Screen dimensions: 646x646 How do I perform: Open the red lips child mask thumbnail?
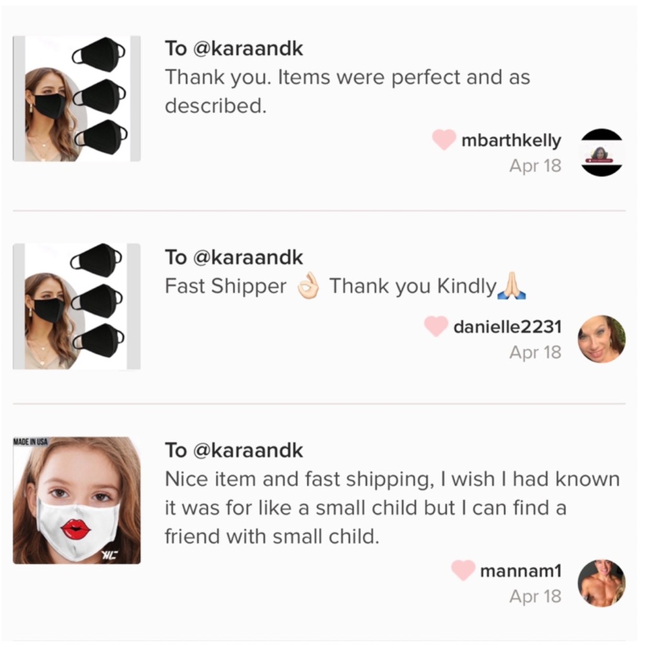click(x=77, y=501)
